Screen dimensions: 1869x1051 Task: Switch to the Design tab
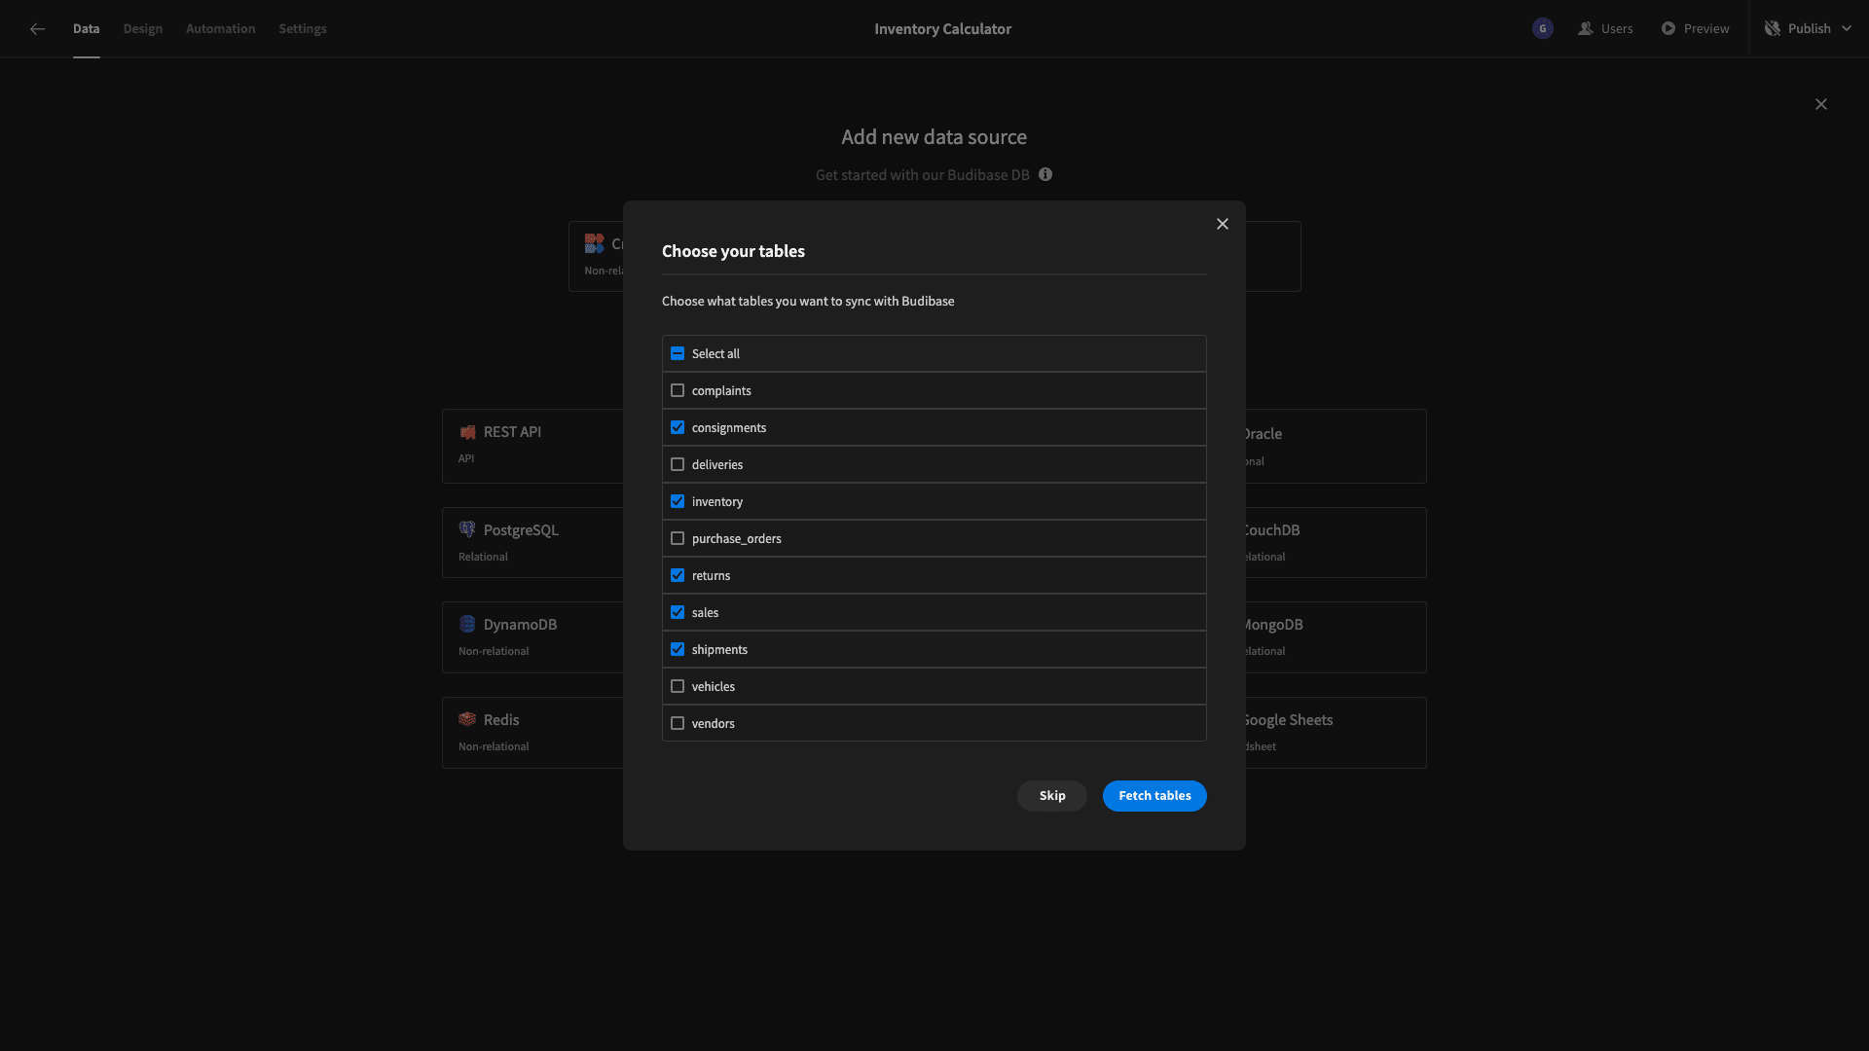(x=142, y=28)
